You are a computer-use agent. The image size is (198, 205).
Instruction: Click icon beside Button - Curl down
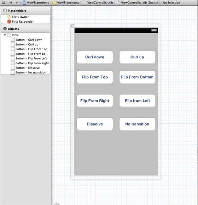point(13,40)
